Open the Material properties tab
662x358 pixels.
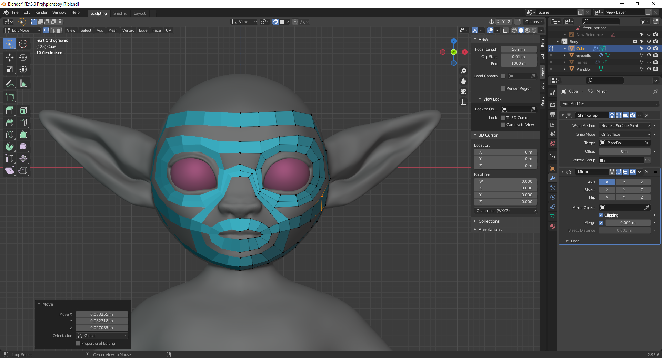point(553,226)
